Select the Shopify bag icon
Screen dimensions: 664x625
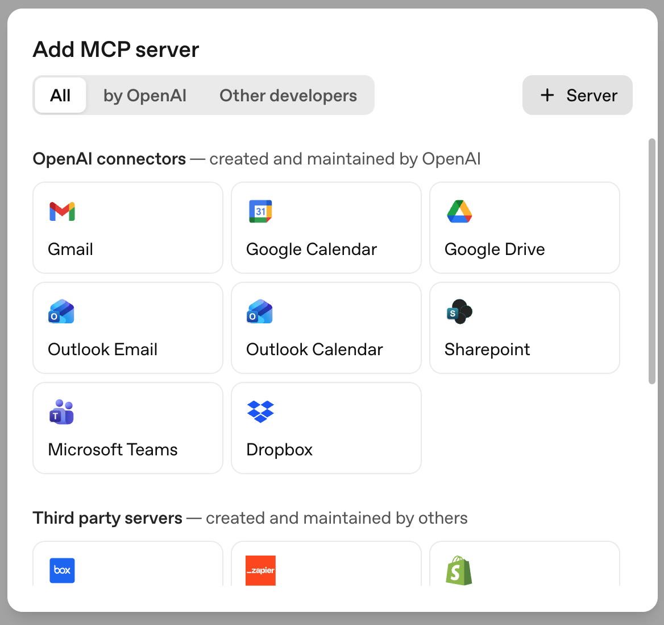click(x=459, y=570)
